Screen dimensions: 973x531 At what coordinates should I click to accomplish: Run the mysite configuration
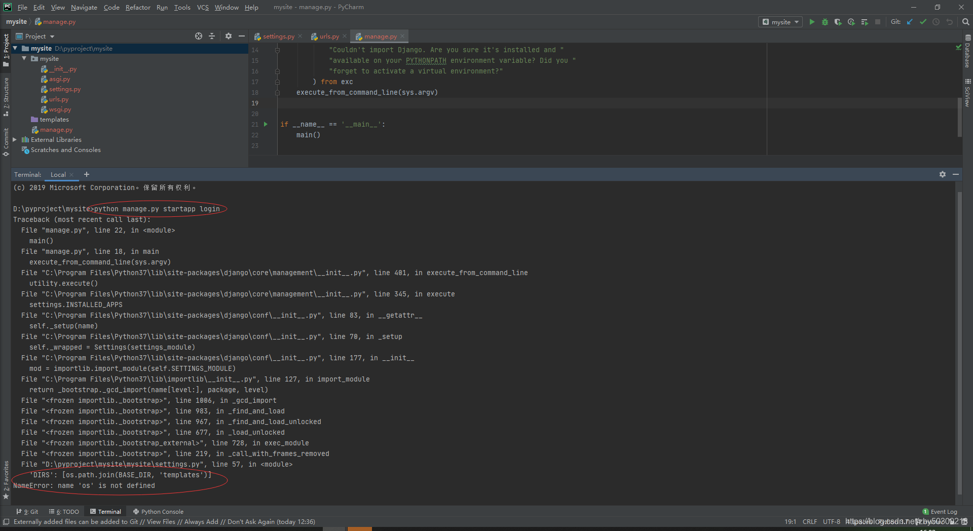(812, 22)
